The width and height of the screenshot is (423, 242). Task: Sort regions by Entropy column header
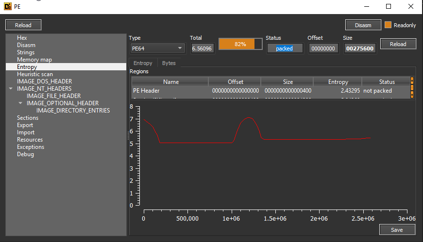coord(338,81)
